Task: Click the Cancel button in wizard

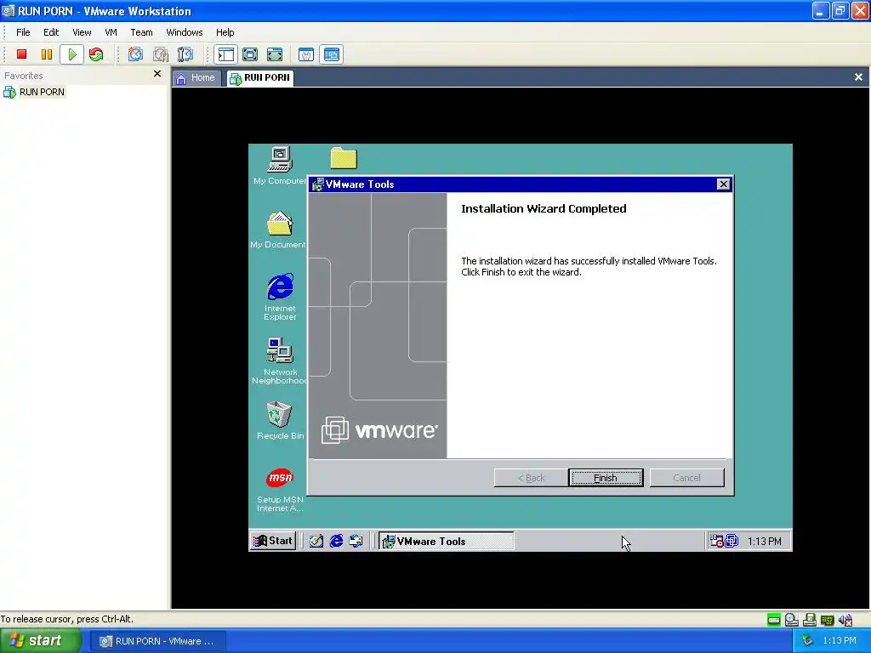Action: (x=686, y=478)
